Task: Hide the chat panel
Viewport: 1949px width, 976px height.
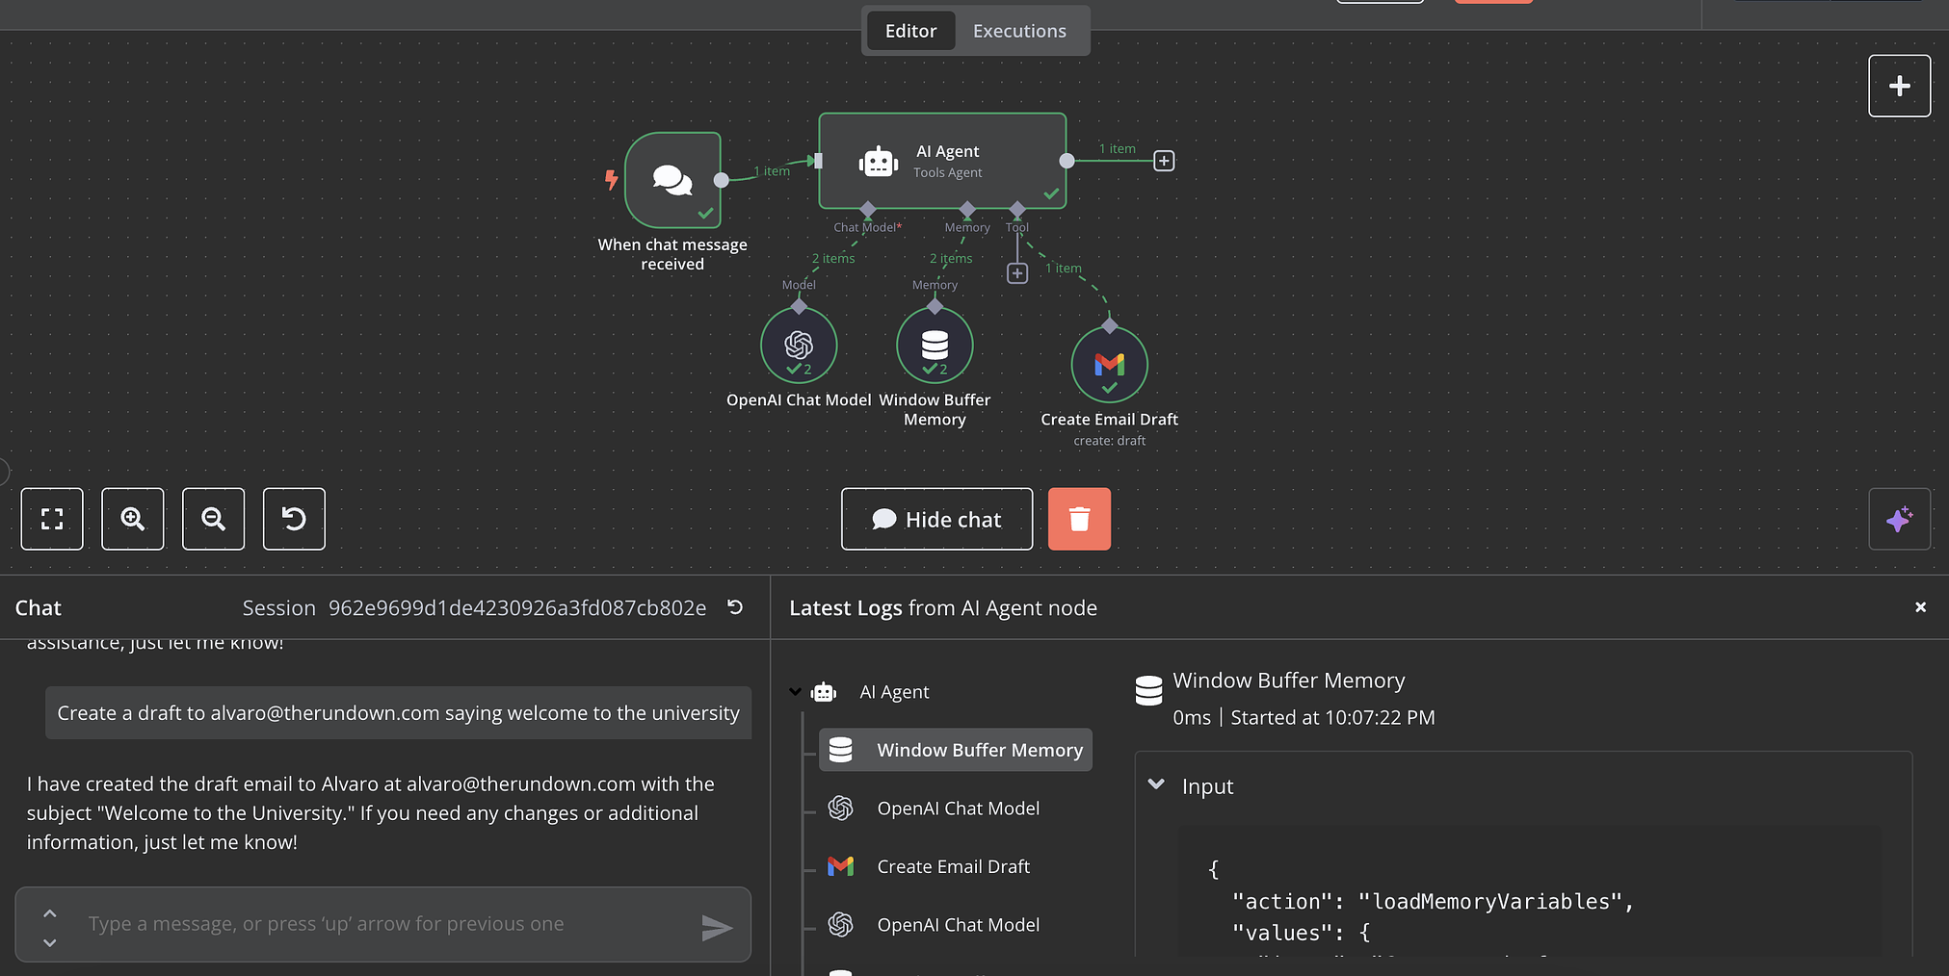Action: click(936, 519)
